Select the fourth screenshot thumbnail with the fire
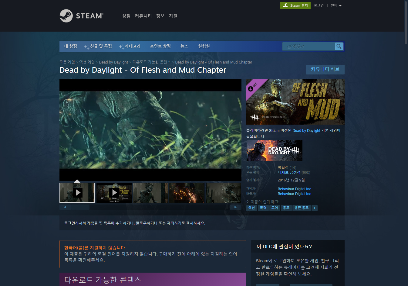Image resolution: width=408 pixels, height=286 pixels. pyautogui.click(x=187, y=193)
